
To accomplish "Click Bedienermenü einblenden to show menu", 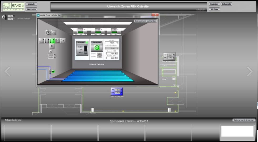I will 244,120.
